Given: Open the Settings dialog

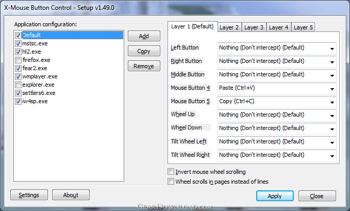Looking at the screenshot, I should click(29, 195).
